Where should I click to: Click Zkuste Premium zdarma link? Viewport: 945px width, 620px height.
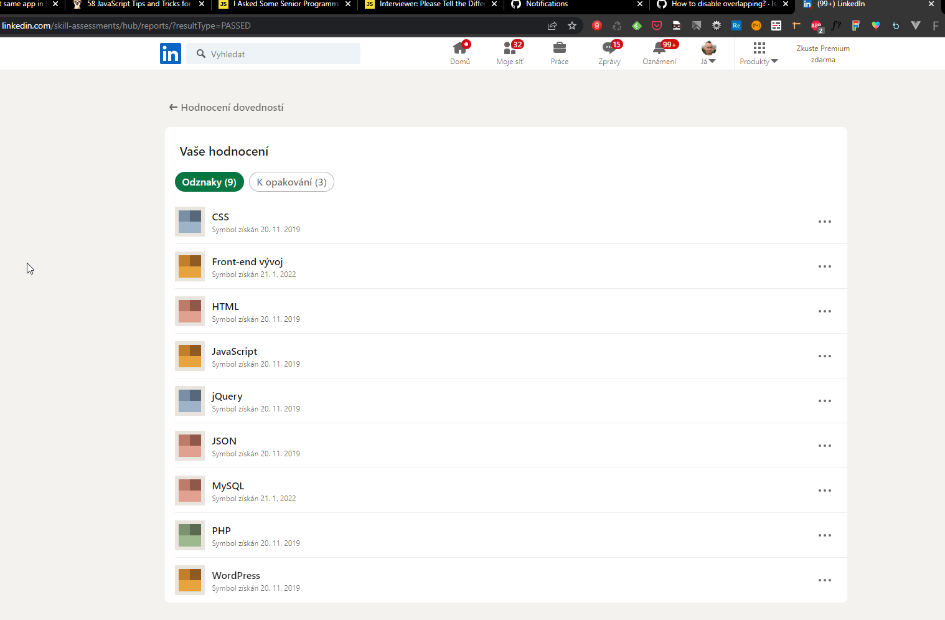[x=823, y=54]
